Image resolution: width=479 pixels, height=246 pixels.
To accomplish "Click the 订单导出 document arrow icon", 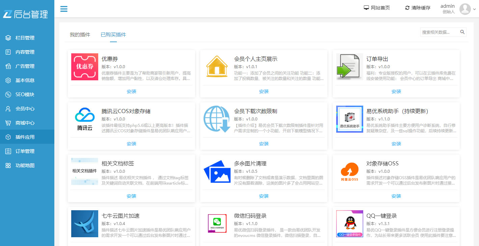I will 349,67.
